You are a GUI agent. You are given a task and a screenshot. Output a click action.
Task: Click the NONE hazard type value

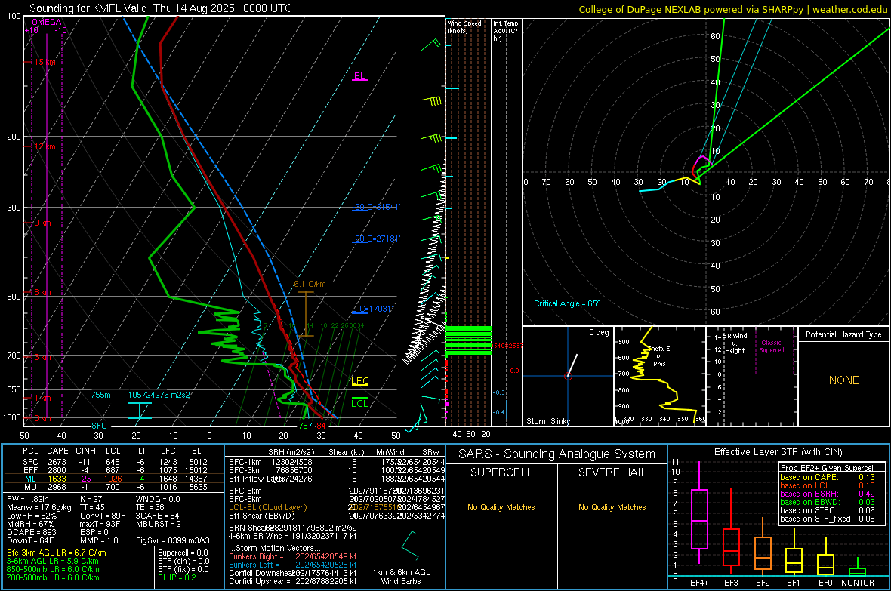point(843,380)
